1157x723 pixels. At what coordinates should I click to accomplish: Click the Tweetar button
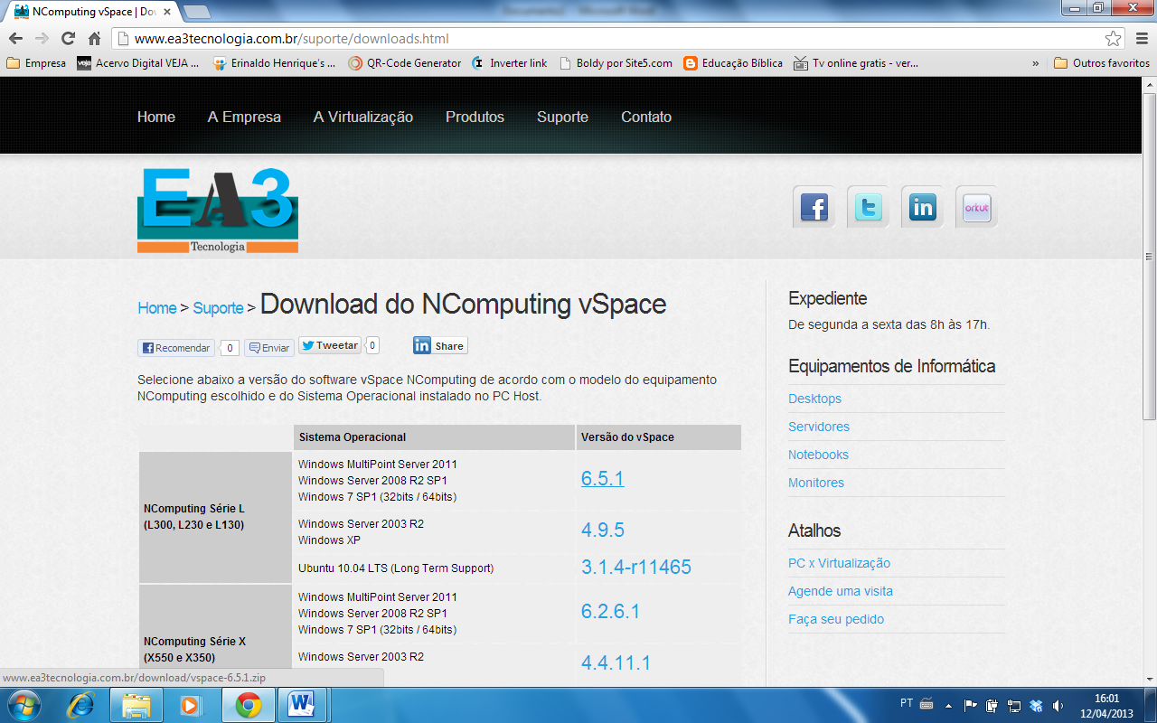click(x=330, y=345)
